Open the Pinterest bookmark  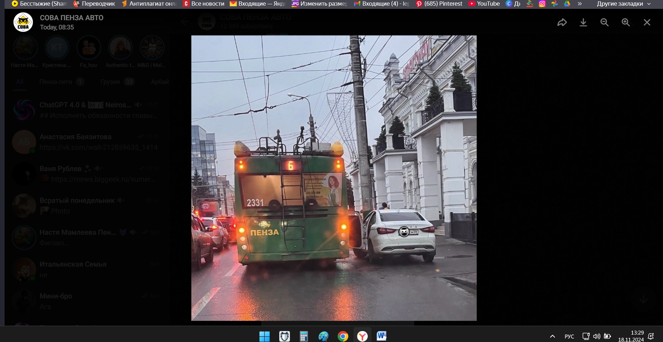(x=439, y=4)
